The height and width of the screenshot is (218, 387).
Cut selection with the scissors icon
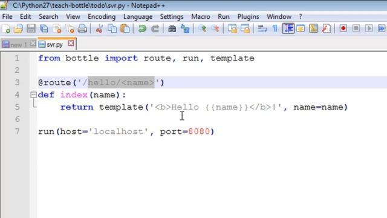pos(99,28)
